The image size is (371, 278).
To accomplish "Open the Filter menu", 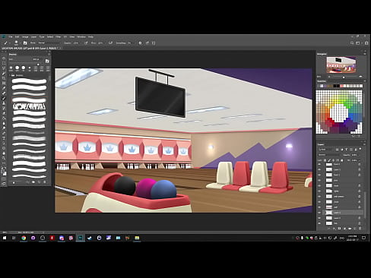I will click(x=59, y=37).
